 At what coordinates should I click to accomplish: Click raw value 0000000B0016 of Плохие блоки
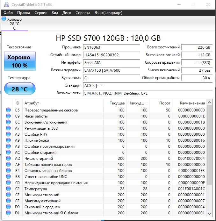pyautogui.click(x=191, y=140)
